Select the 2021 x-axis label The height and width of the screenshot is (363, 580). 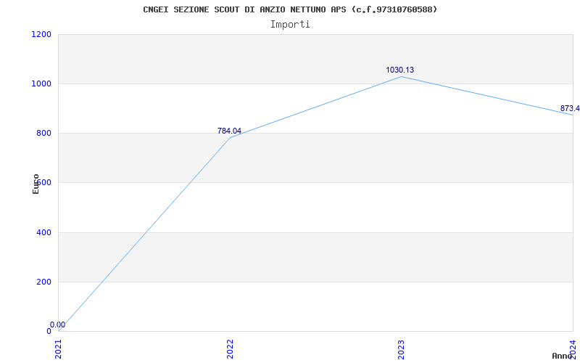click(59, 350)
